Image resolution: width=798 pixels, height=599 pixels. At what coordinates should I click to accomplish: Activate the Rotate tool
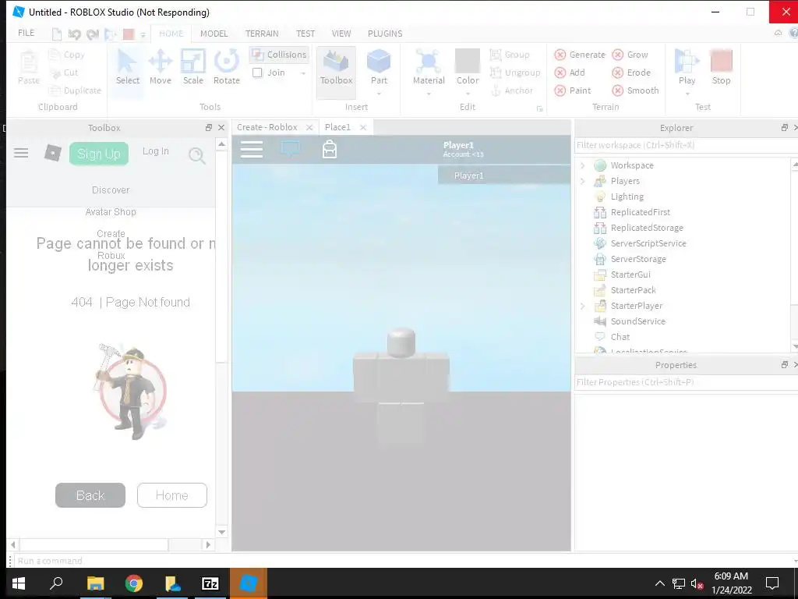pos(227,67)
